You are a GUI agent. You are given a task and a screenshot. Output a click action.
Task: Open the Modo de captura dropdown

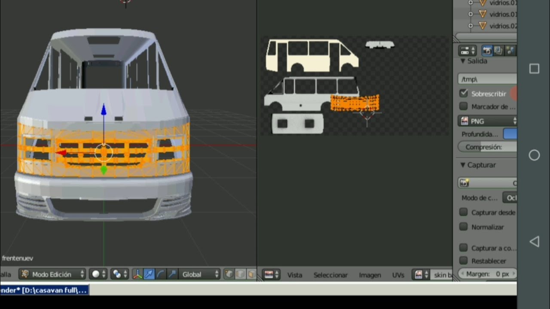[x=510, y=198]
